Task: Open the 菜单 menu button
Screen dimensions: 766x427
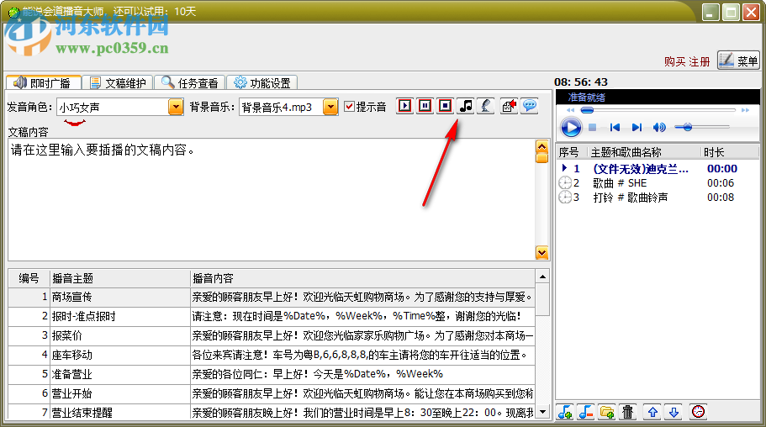Action: coord(738,60)
